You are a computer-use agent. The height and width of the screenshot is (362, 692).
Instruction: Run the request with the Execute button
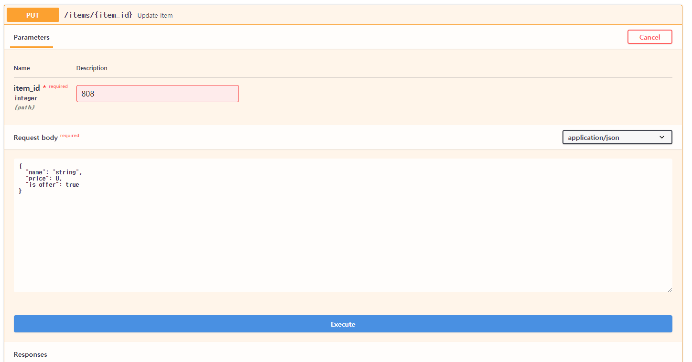pyautogui.click(x=343, y=324)
